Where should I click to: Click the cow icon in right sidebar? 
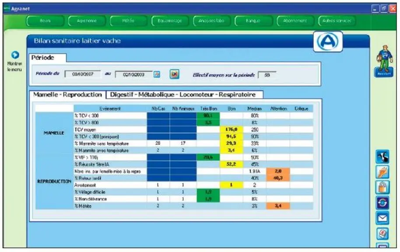click(382, 157)
